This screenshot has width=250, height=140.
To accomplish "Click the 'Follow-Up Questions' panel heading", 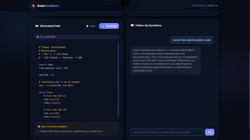I will click(x=149, y=25).
